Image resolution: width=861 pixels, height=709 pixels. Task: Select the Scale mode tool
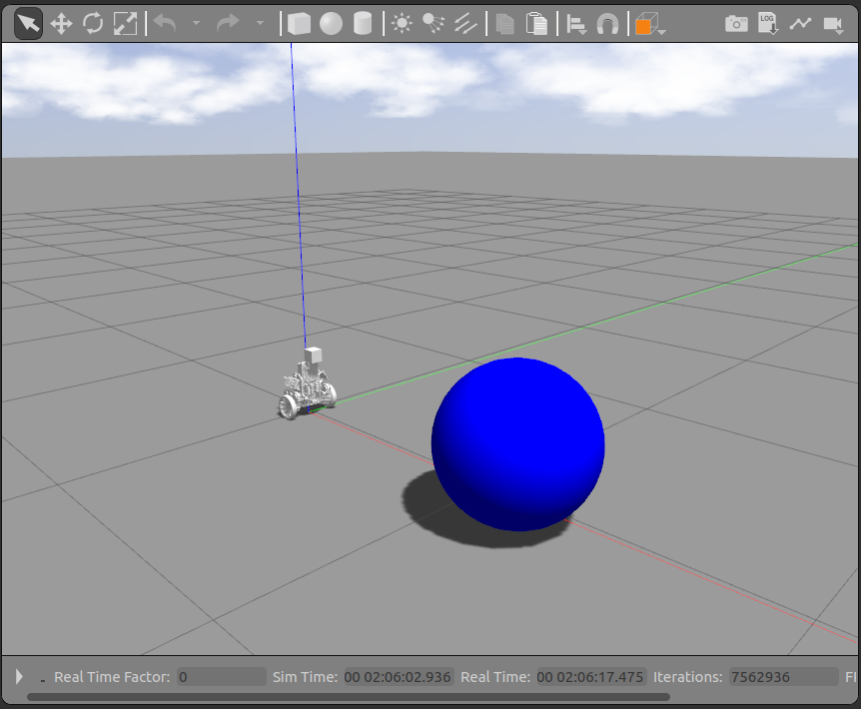(x=125, y=24)
